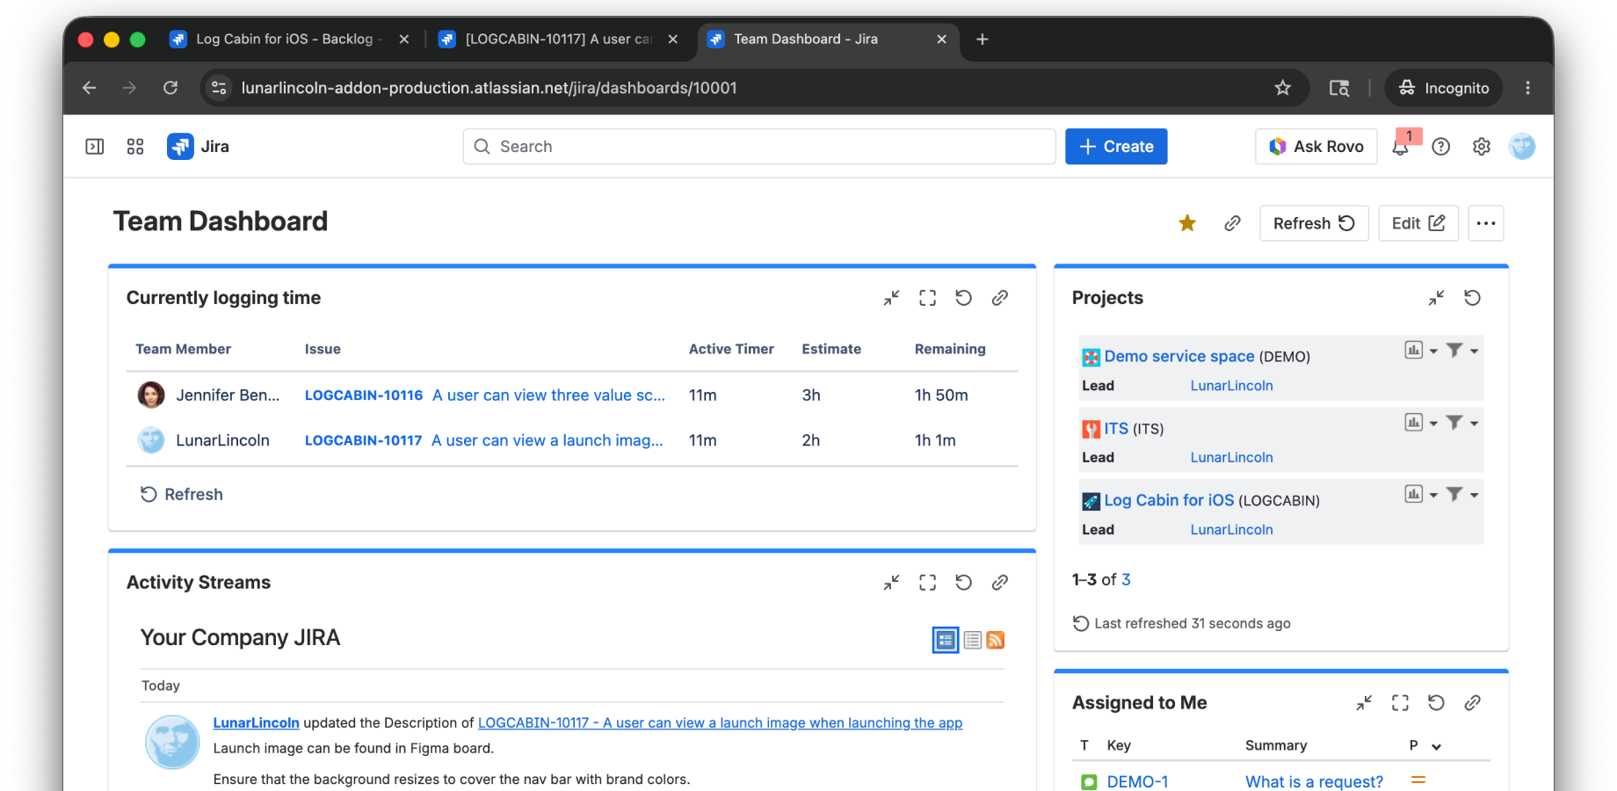Reload the page in the browser toolbar

(170, 88)
